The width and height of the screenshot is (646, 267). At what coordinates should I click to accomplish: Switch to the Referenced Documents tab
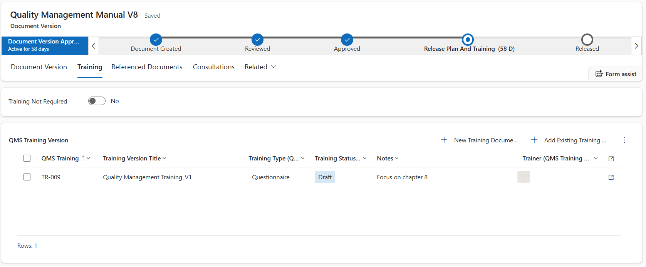pyautogui.click(x=147, y=67)
